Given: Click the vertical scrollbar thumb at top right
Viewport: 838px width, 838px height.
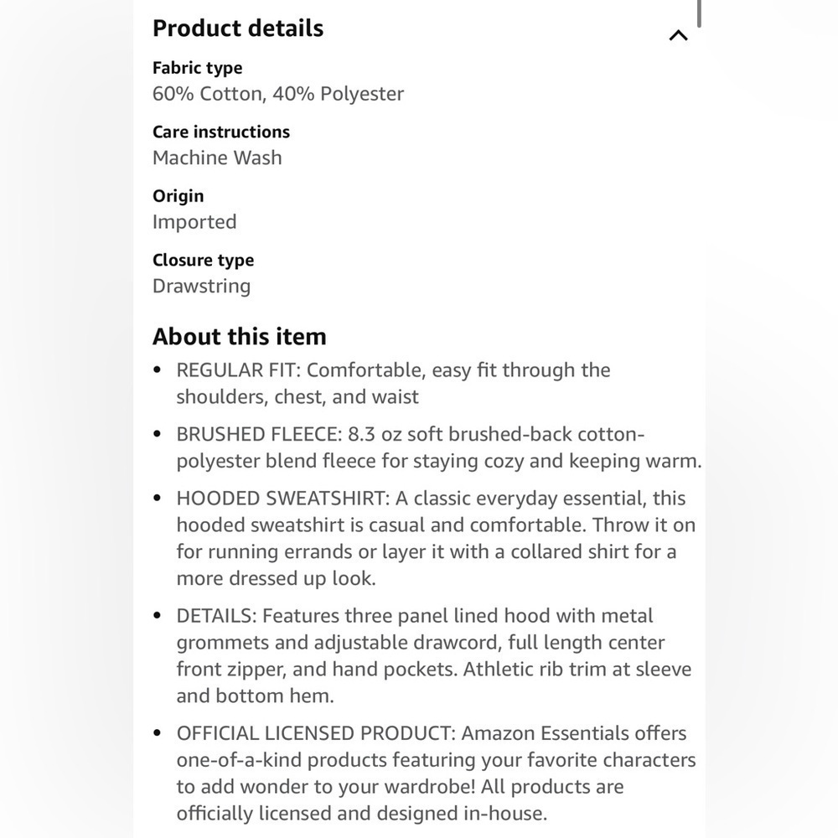Looking at the screenshot, I should coord(699,13).
